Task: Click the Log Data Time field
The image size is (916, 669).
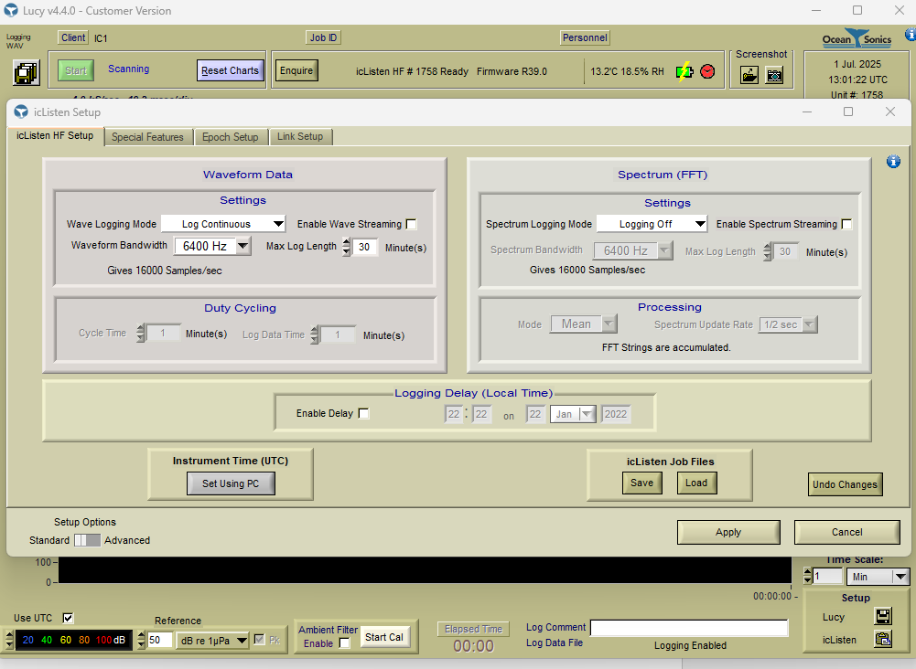Action: [x=337, y=334]
